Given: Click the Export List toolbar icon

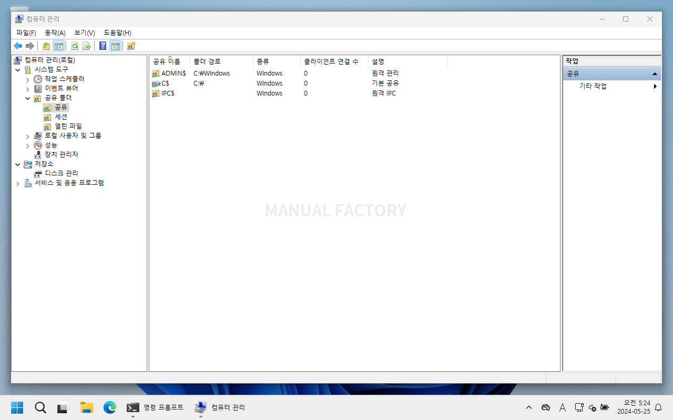Looking at the screenshot, I should pos(86,46).
